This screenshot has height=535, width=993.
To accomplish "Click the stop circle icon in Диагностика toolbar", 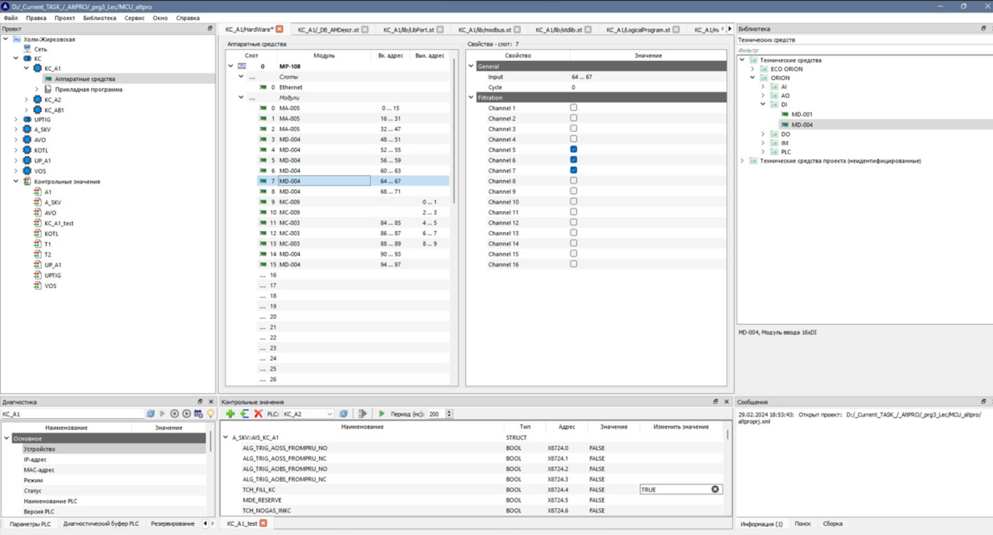I will click(x=174, y=414).
